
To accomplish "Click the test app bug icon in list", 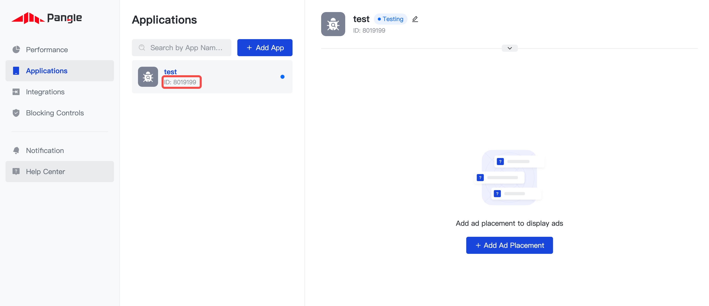I will (148, 77).
